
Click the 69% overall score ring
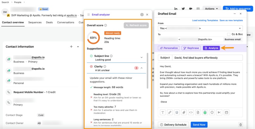[93, 38]
